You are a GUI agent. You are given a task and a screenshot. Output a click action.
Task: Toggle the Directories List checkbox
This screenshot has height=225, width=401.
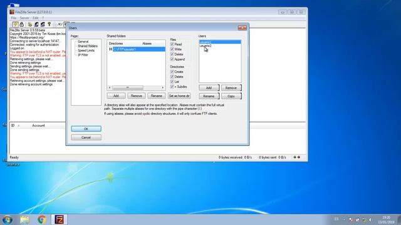[x=172, y=82]
